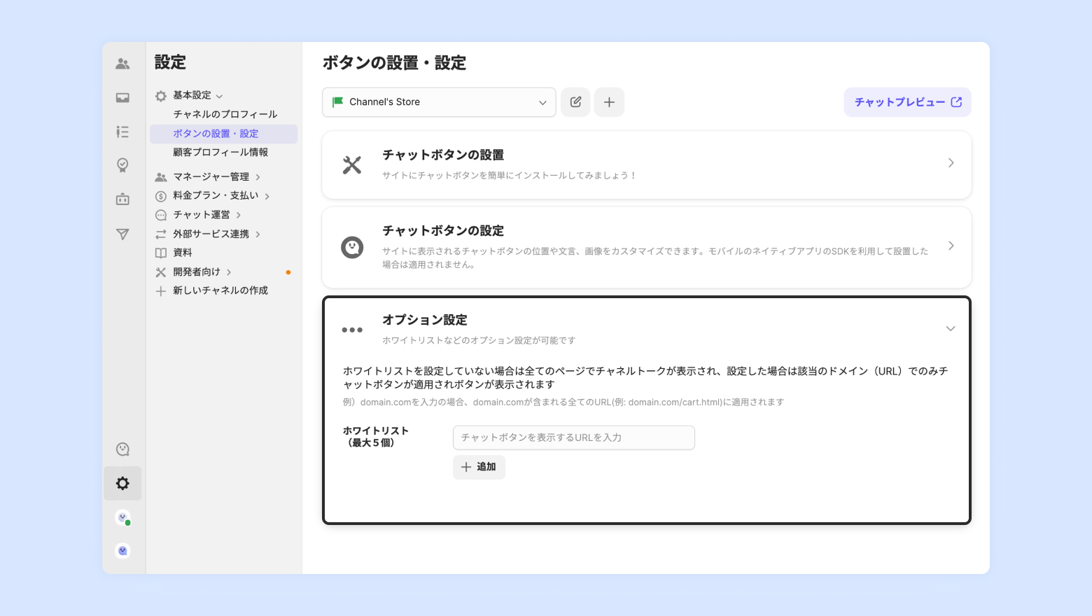The image size is (1092, 616).
Task: Click the book icon beside 資料
Action: (161, 253)
